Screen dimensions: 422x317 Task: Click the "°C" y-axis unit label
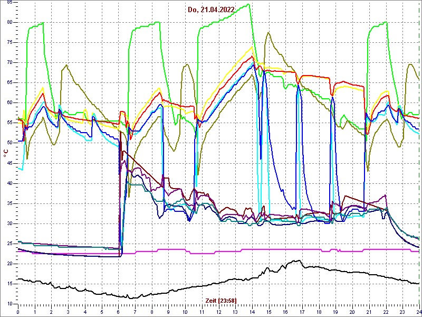pyautogui.click(x=6, y=154)
